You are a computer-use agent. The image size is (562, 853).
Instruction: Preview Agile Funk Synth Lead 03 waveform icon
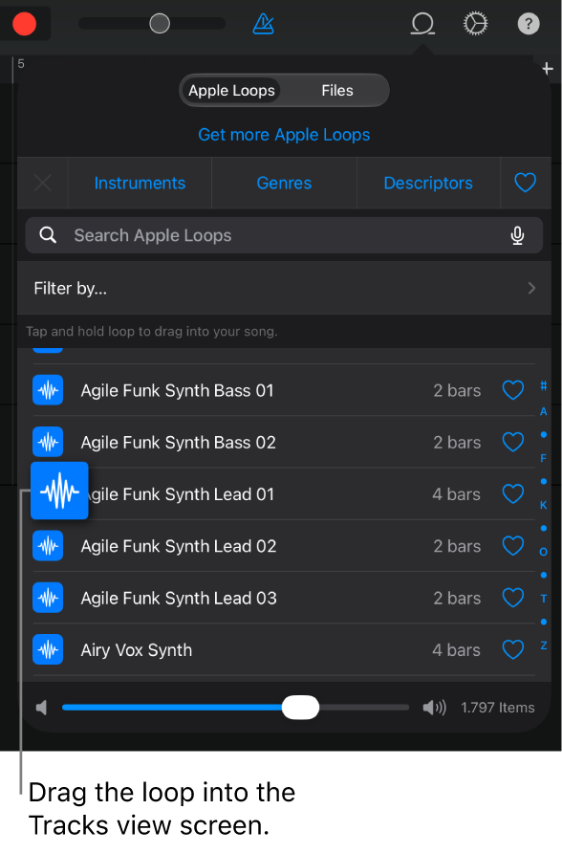pyautogui.click(x=48, y=598)
